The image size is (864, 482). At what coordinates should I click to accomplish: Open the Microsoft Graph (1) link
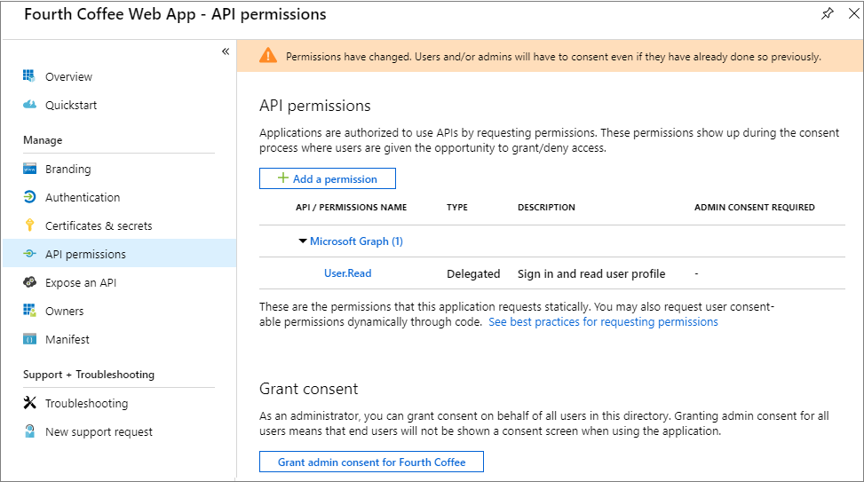tap(356, 241)
